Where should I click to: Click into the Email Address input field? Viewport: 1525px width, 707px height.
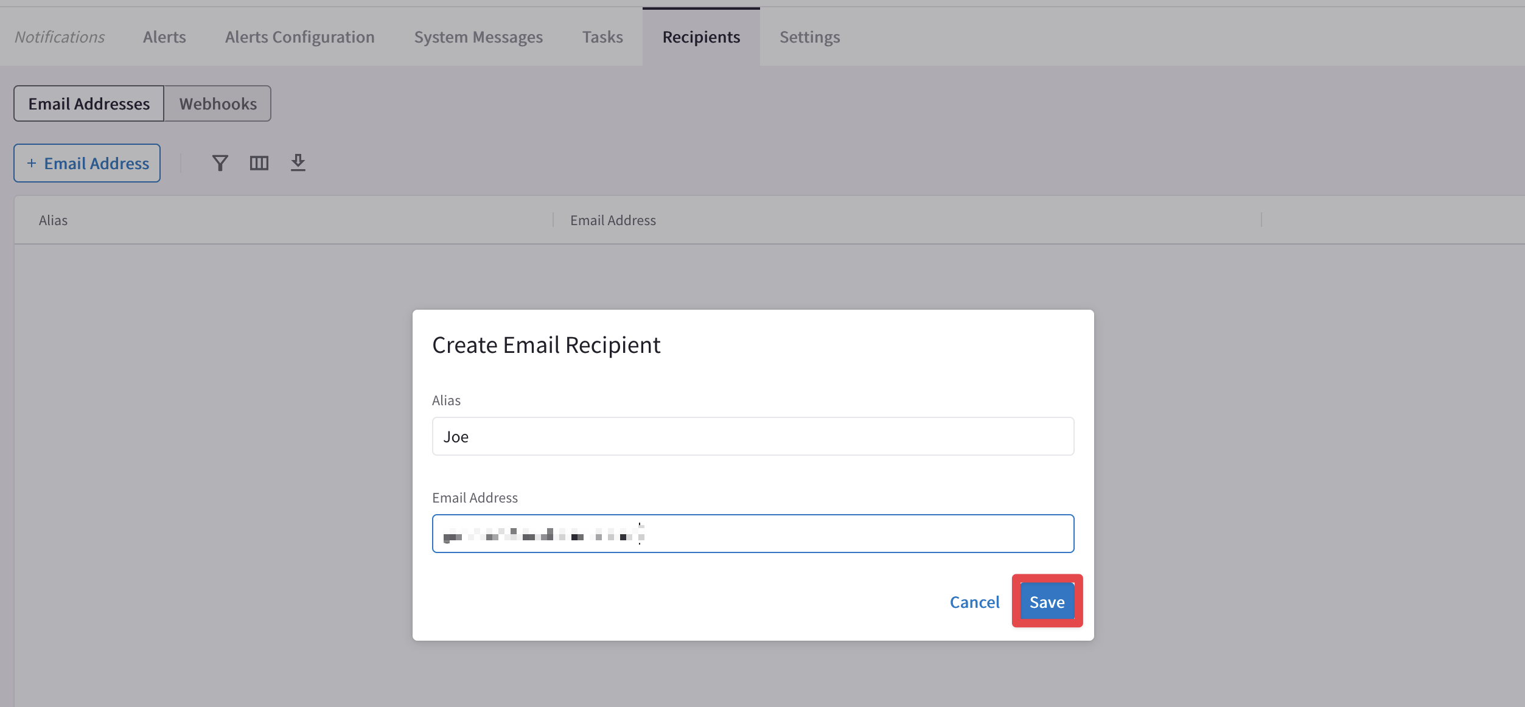point(753,534)
